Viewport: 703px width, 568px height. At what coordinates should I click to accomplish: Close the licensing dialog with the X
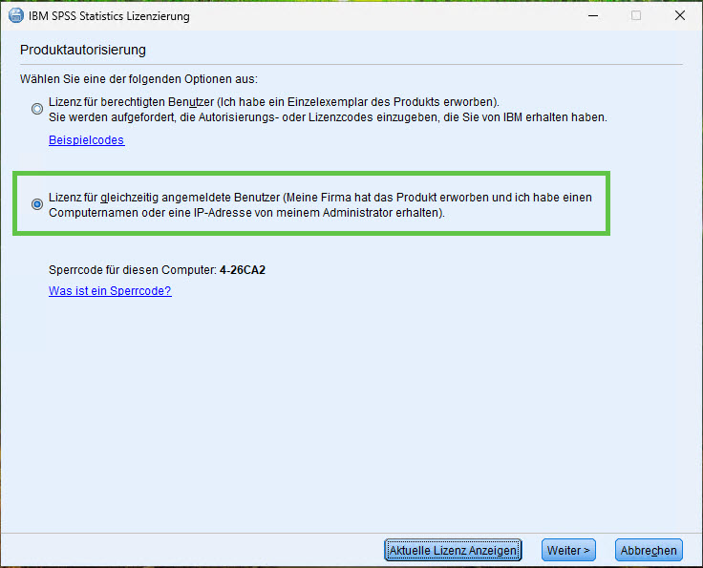tap(680, 15)
